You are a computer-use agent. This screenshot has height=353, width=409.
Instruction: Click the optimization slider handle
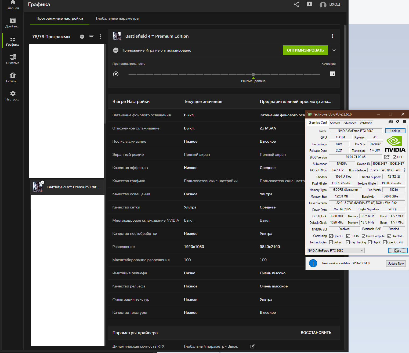pos(253,74)
